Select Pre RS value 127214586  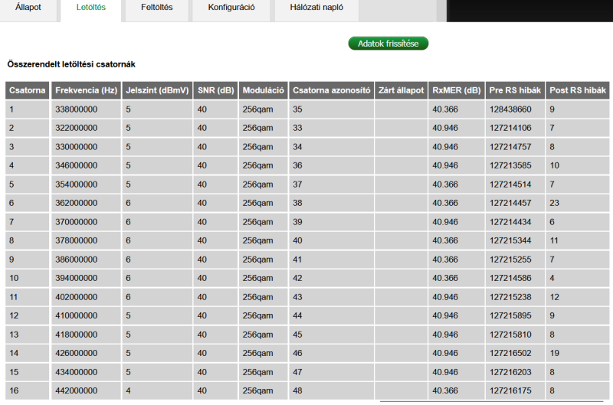[515, 278]
